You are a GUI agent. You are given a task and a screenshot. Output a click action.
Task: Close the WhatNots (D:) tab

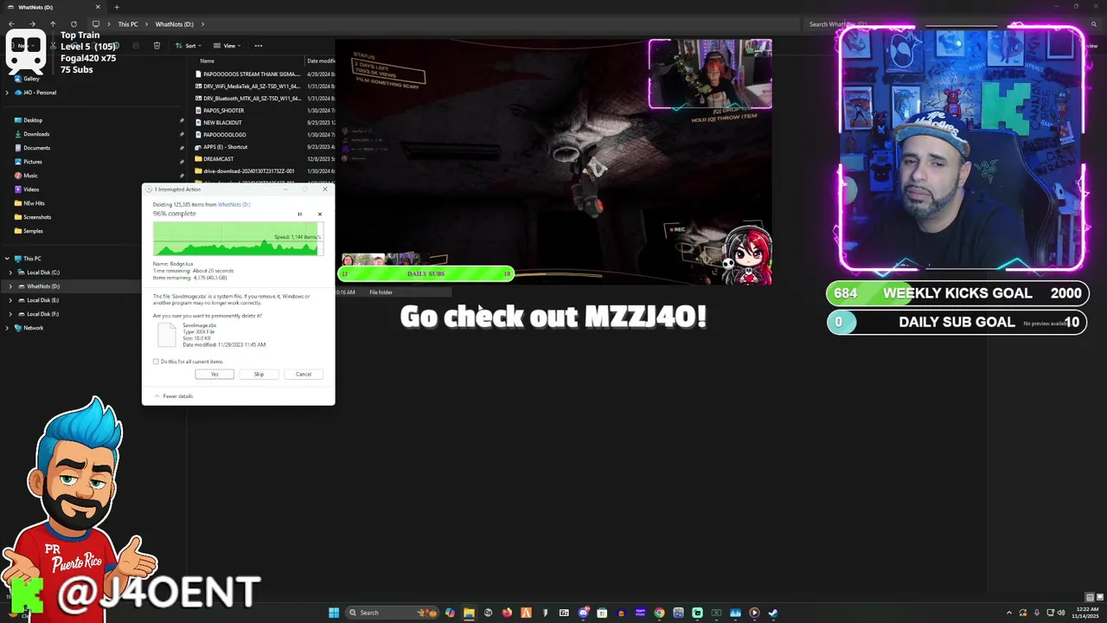[98, 7]
